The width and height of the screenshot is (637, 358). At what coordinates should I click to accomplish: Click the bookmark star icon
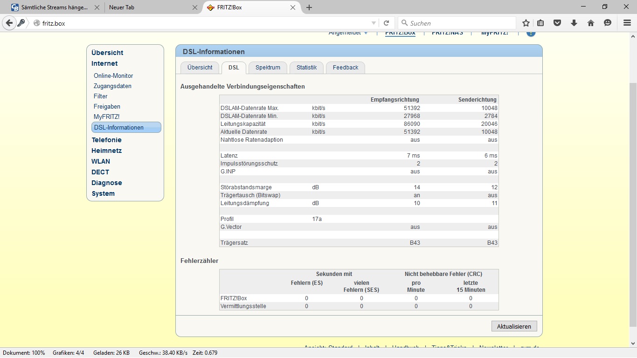(x=526, y=23)
